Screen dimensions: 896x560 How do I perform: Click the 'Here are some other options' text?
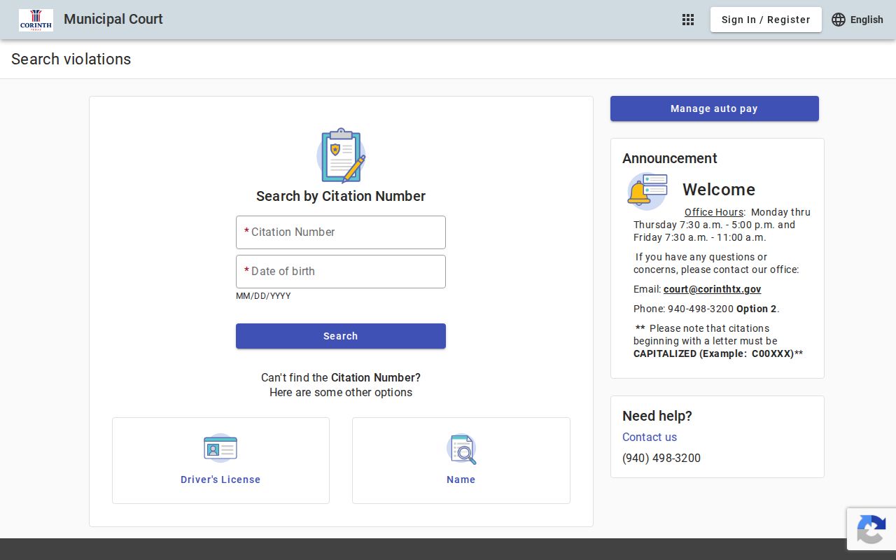tap(341, 393)
